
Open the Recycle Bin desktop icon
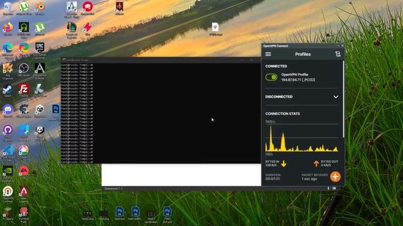click(8, 8)
